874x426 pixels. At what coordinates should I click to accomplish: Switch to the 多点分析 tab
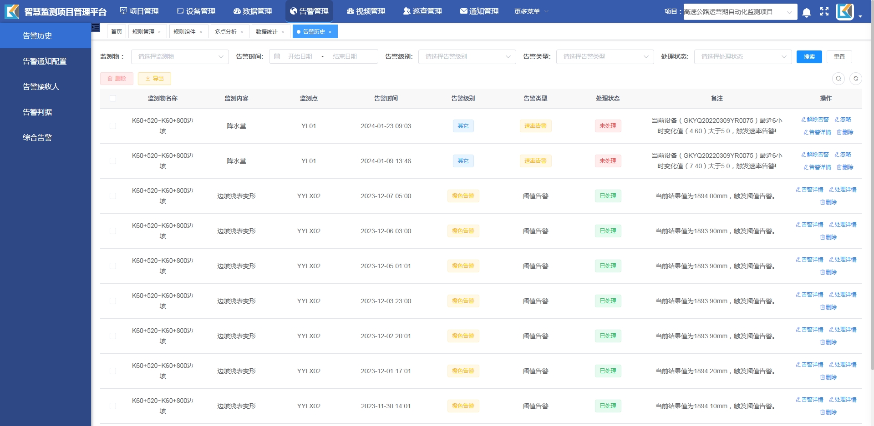pyautogui.click(x=225, y=31)
